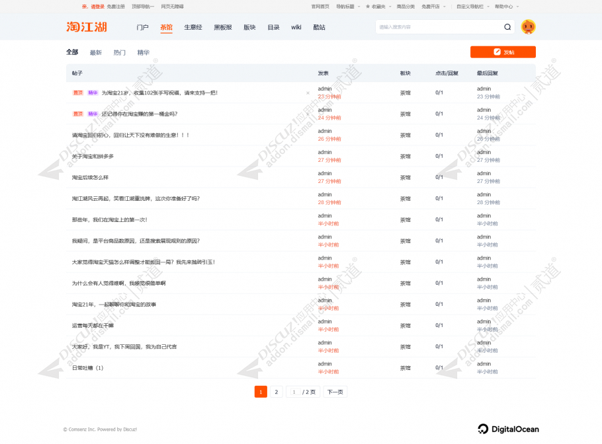Screen dimensions: 602x444
Task: Click the 免费注册 register link
Action: click(116, 7)
